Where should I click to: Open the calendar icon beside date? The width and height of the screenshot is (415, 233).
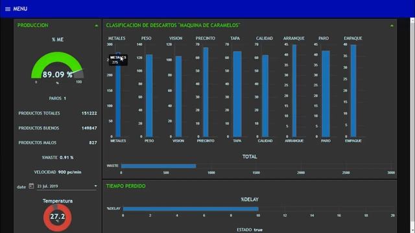[x=31, y=186]
